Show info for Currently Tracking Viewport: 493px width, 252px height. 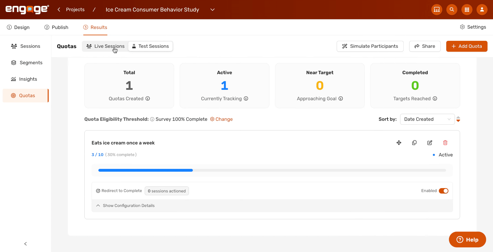coord(246,99)
